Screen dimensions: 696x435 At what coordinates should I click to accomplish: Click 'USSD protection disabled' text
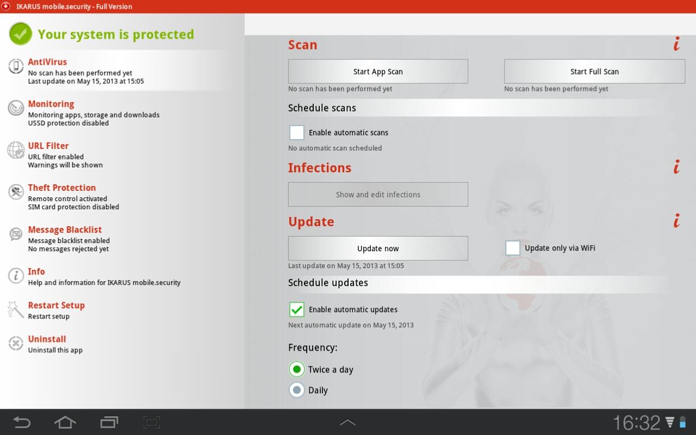click(x=69, y=123)
